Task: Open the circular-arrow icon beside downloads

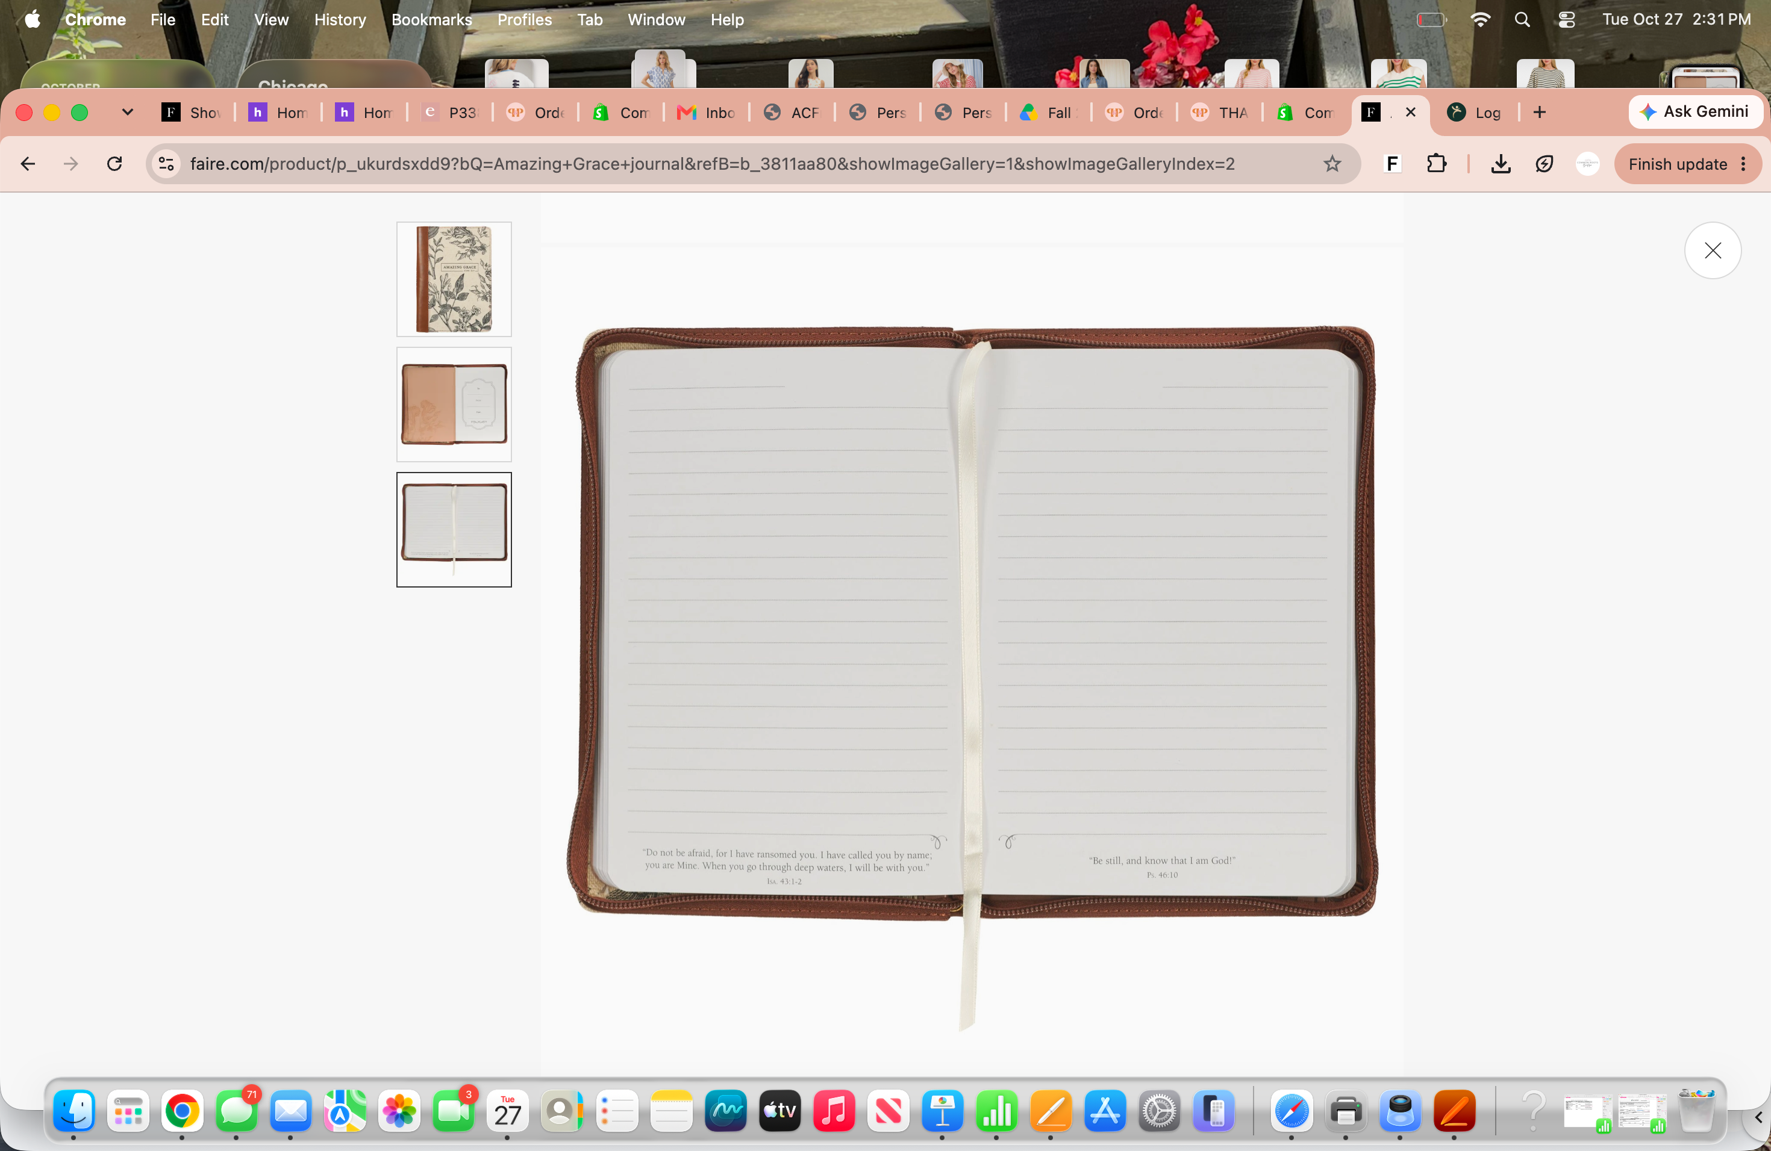Action: (x=1544, y=164)
